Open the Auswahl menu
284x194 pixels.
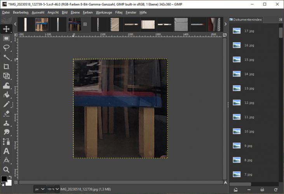tap(38, 12)
